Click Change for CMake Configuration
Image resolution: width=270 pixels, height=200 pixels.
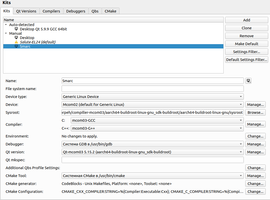pos(255,192)
